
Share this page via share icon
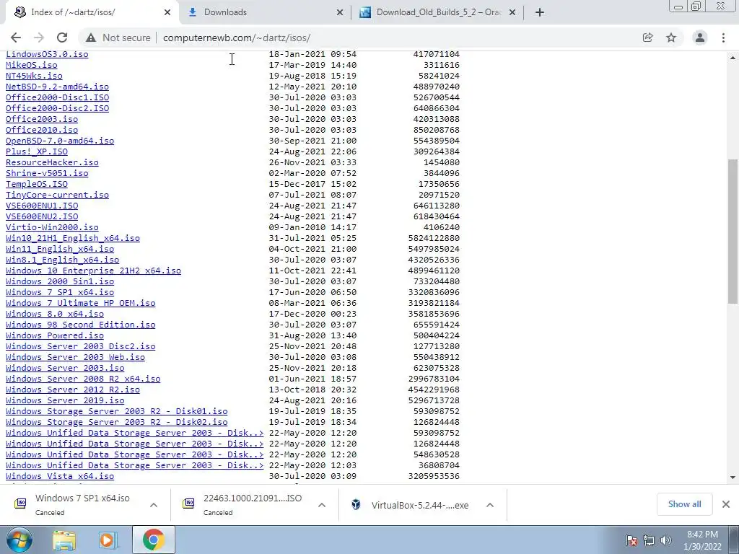[x=647, y=38]
